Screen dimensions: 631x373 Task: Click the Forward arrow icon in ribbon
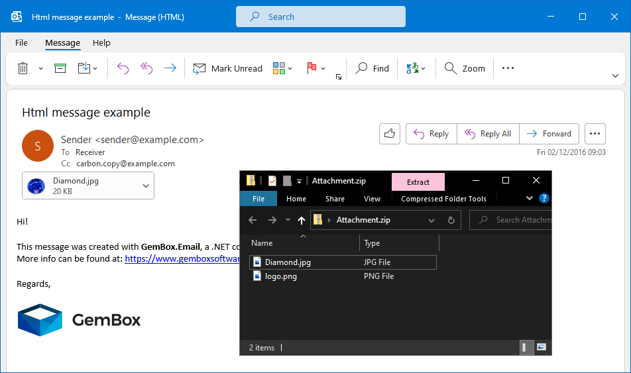tap(170, 68)
